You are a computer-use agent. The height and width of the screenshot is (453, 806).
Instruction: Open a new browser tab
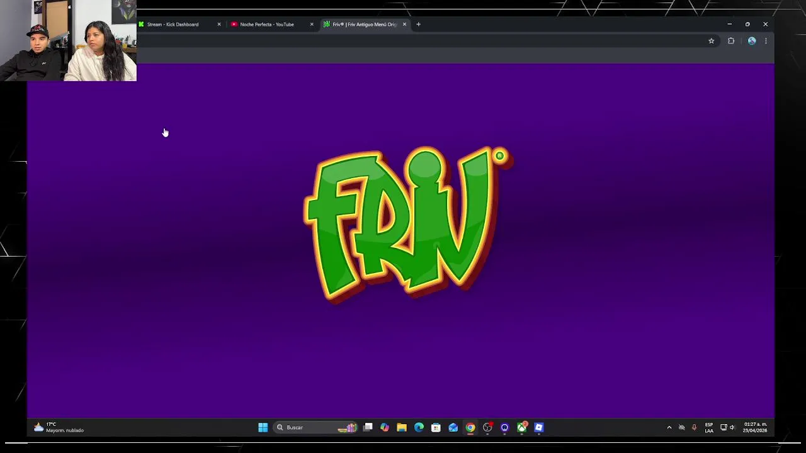418,25
